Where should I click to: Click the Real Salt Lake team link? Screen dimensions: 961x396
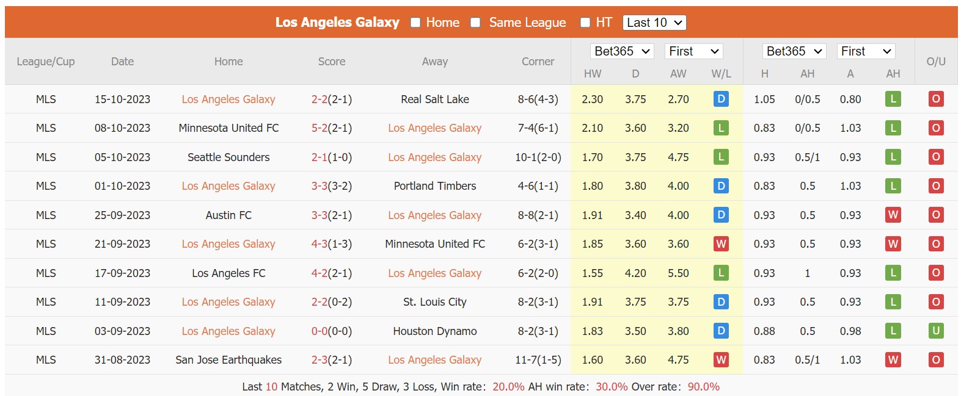(434, 99)
